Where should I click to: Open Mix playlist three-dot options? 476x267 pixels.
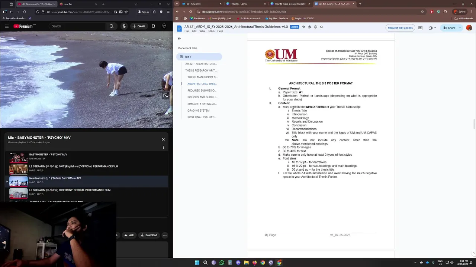(163, 148)
